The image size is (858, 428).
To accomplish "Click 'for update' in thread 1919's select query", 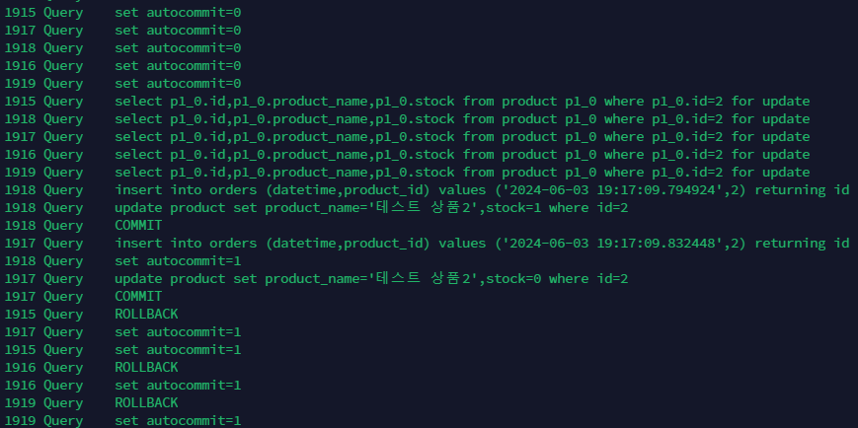I will [770, 173].
